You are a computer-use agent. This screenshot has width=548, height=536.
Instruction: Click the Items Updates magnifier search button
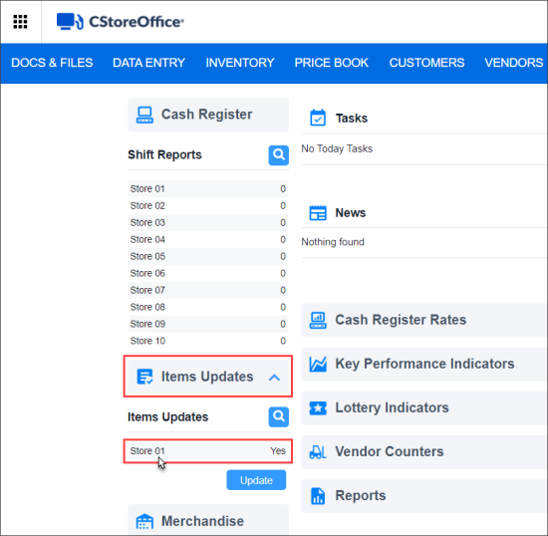coord(279,416)
